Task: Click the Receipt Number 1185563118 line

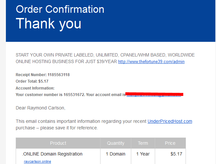Action: click(43, 75)
